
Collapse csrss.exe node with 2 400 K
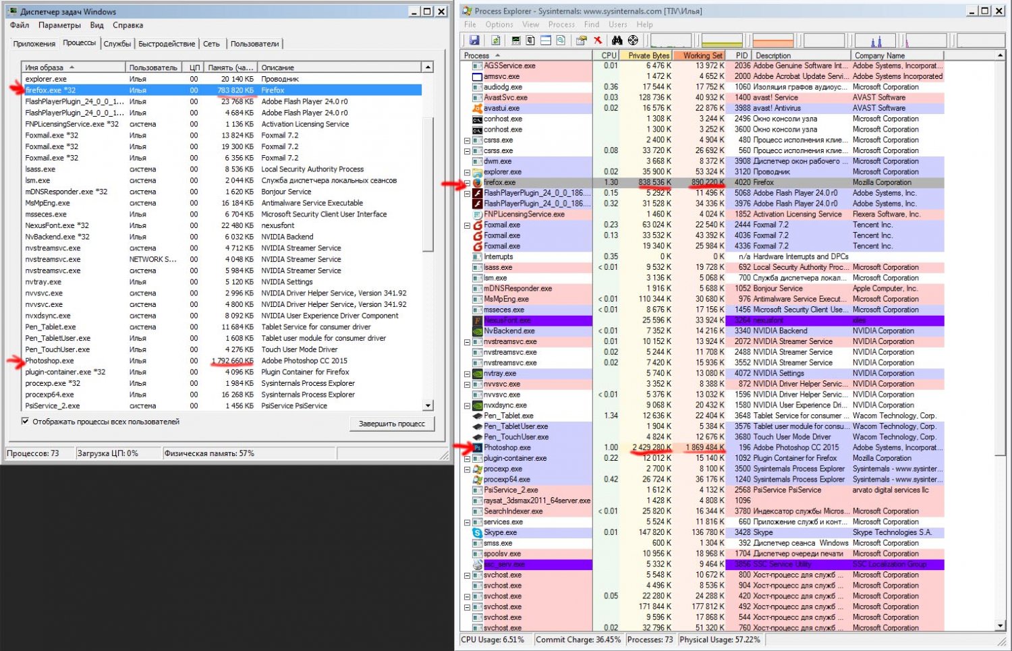(467, 140)
